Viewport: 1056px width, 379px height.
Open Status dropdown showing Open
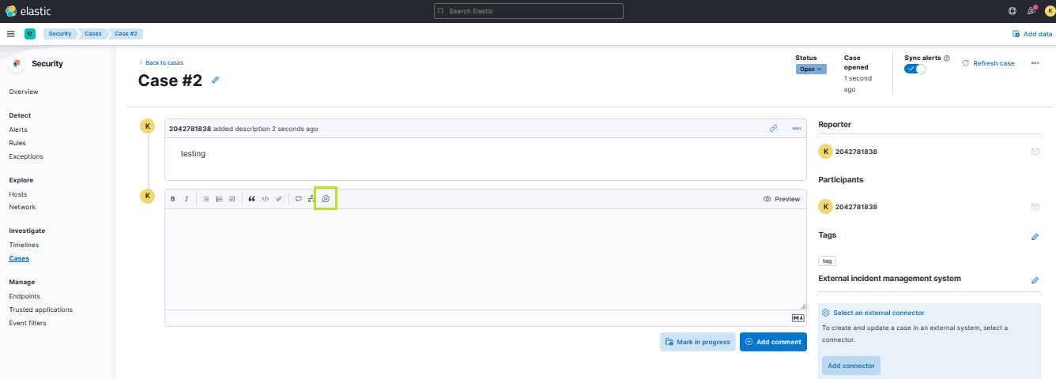pyautogui.click(x=811, y=69)
